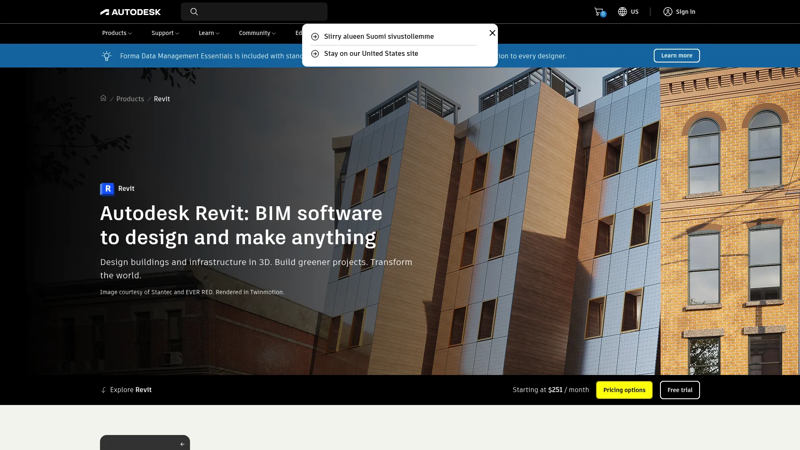The width and height of the screenshot is (800, 450).
Task: Open the US region selector
Action: point(628,12)
